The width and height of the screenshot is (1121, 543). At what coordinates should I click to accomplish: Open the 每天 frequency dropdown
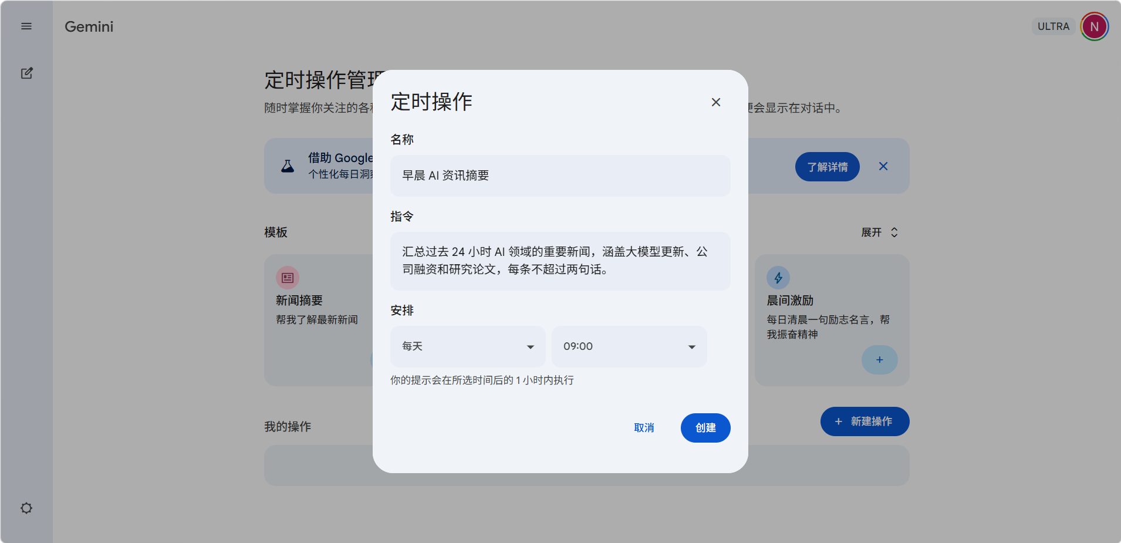468,346
